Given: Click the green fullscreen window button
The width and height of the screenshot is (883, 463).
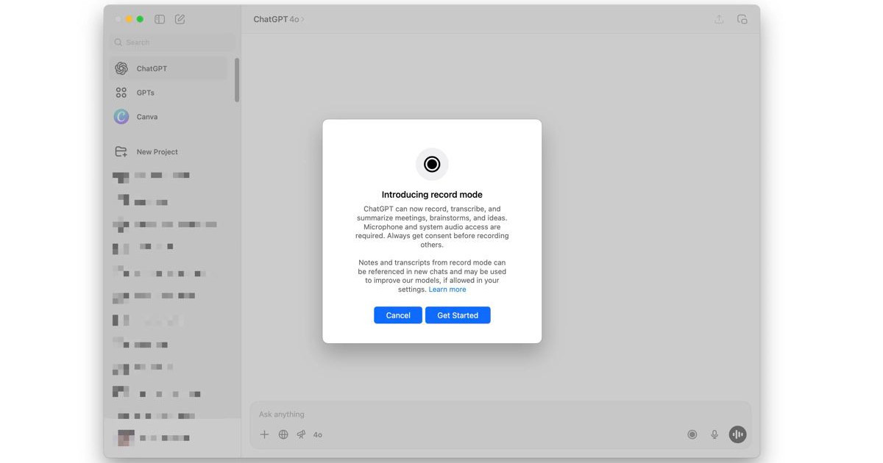Looking at the screenshot, I should coord(140,19).
